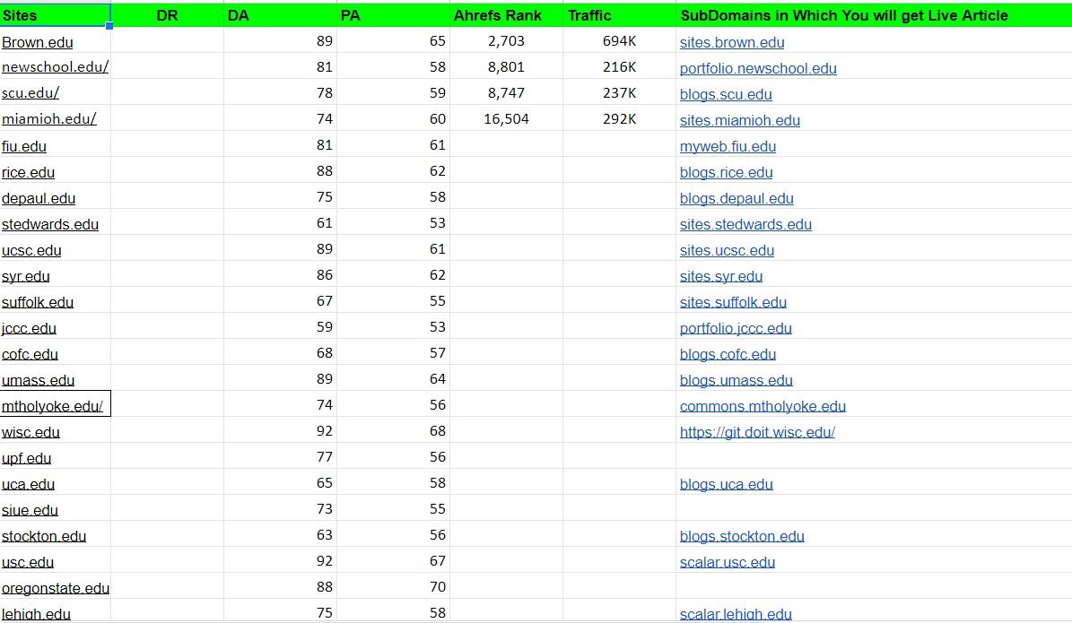Select the 216K Traffic cell
Screen dimensions: 1072x623
pos(619,67)
